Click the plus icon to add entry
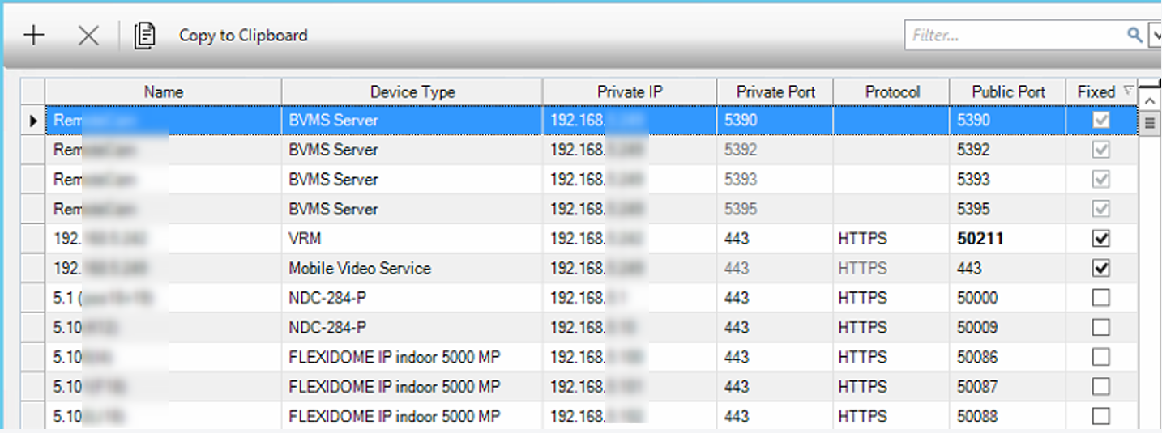The image size is (1162, 433). pos(33,36)
